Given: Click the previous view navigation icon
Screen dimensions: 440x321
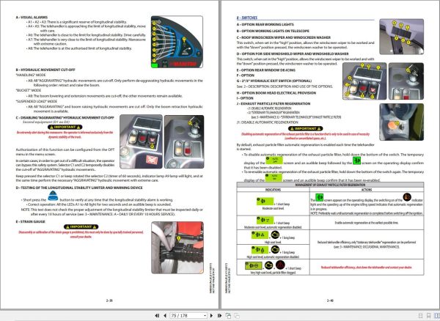Looking at the screenshot, I should pyautogui.click(x=228, y=316).
